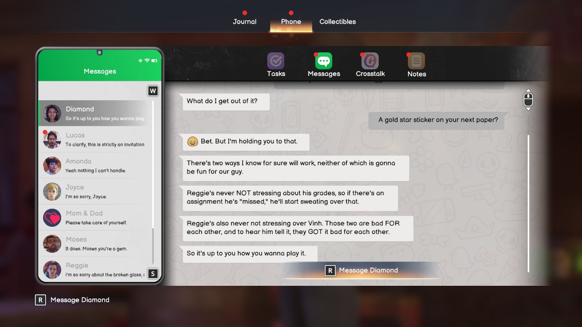Screen dimensions: 582x327
Task: Click Message Diamond prompt at bottom left
Action: click(73, 300)
